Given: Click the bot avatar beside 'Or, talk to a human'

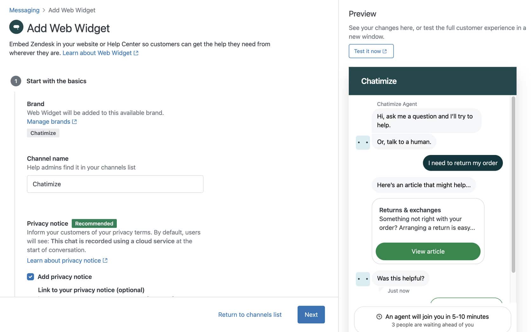Looking at the screenshot, I should tap(363, 142).
